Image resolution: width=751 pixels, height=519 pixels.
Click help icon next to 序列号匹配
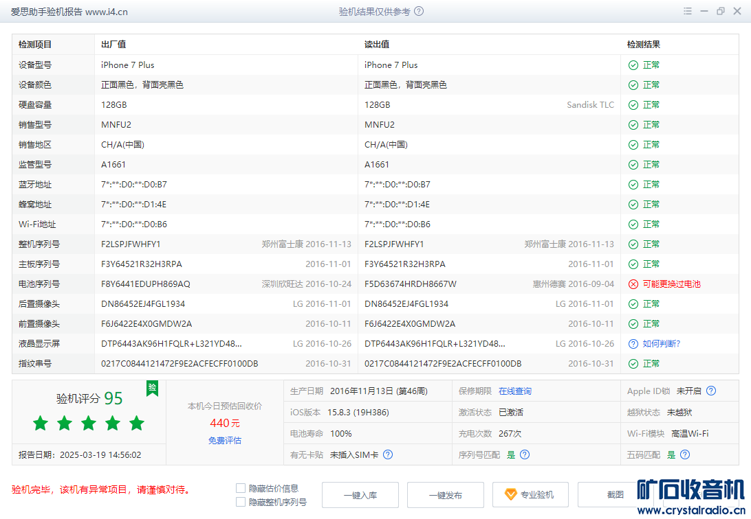pyautogui.click(x=525, y=454)
